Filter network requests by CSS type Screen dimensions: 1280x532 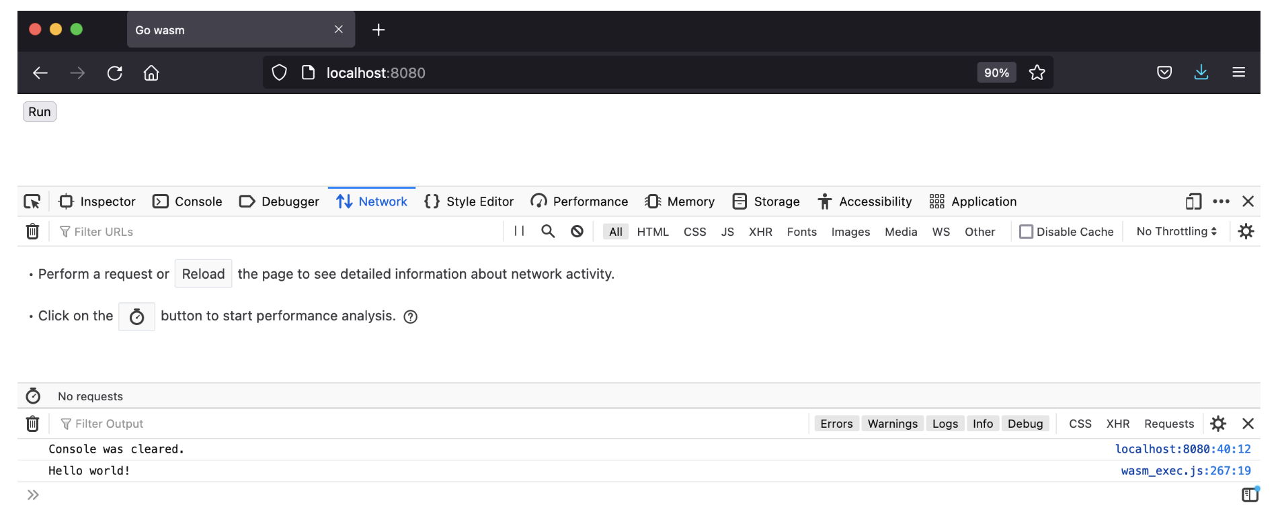(x=694, y=232)
